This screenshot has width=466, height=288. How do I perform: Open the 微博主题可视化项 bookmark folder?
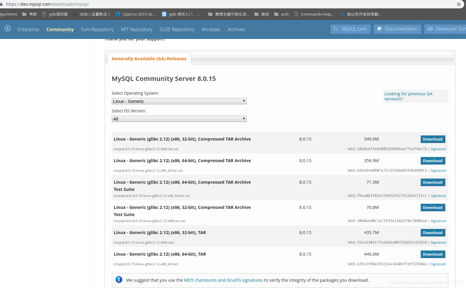coord(229,14)
